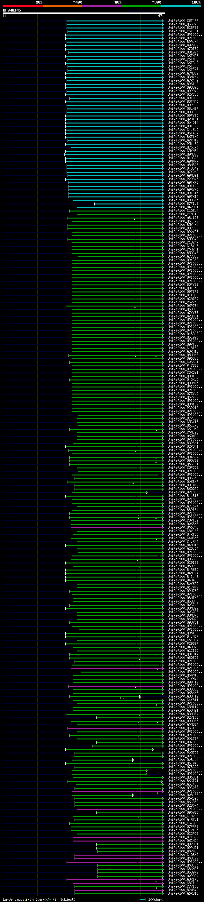Select hit label UniRef100_B2B0X4
Viewport: 204px width, 902px height.
pos(183,805)
